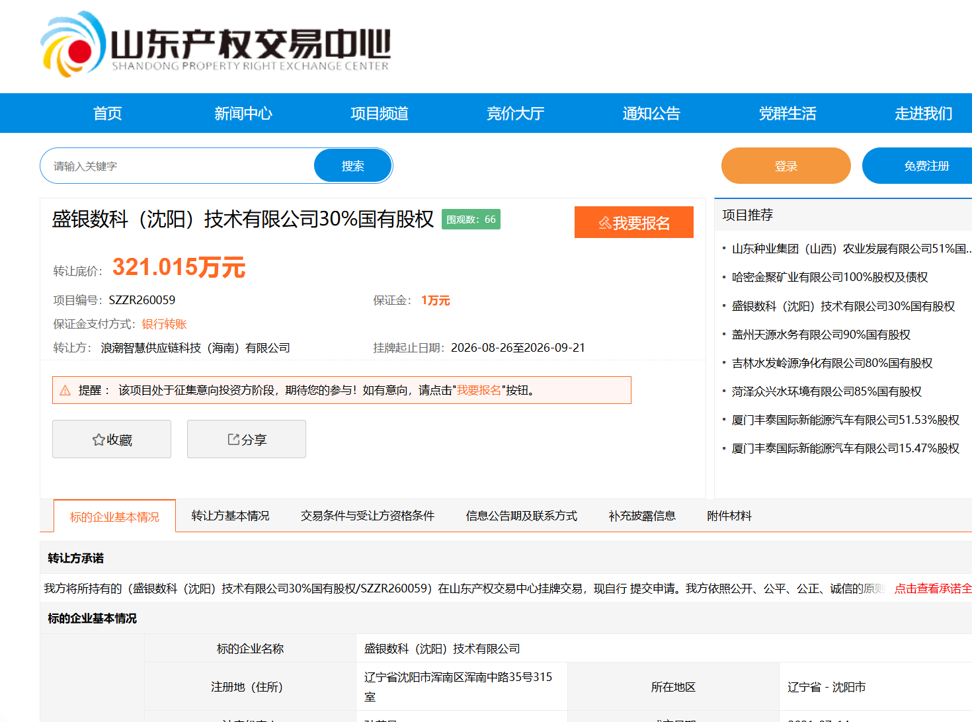
Task: Click the star icon on 收藏 button
Action: [x=99, y=440]
